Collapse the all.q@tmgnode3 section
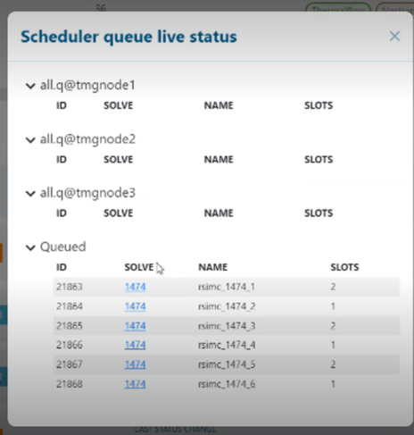Screen dimensions: 414x435 tap(30, 194)
